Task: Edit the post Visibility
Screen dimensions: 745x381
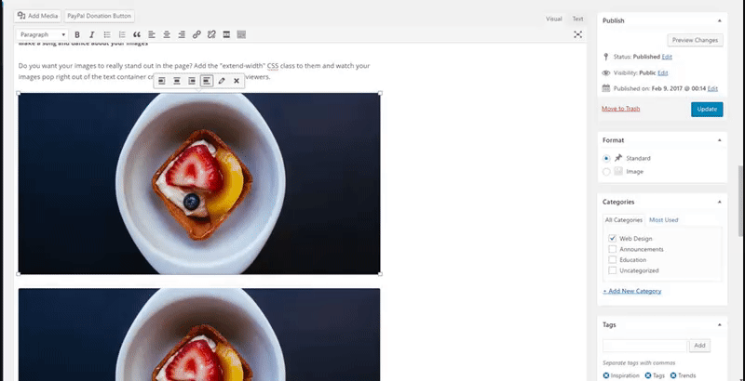Action: tap(663, 73)
